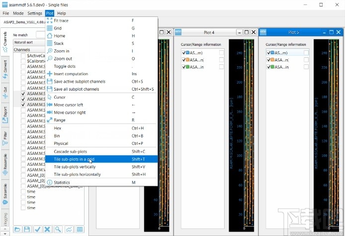
Task: Minimize the Plot 5 sub-window
Action: pyautogui.click(x=324, y=32)
